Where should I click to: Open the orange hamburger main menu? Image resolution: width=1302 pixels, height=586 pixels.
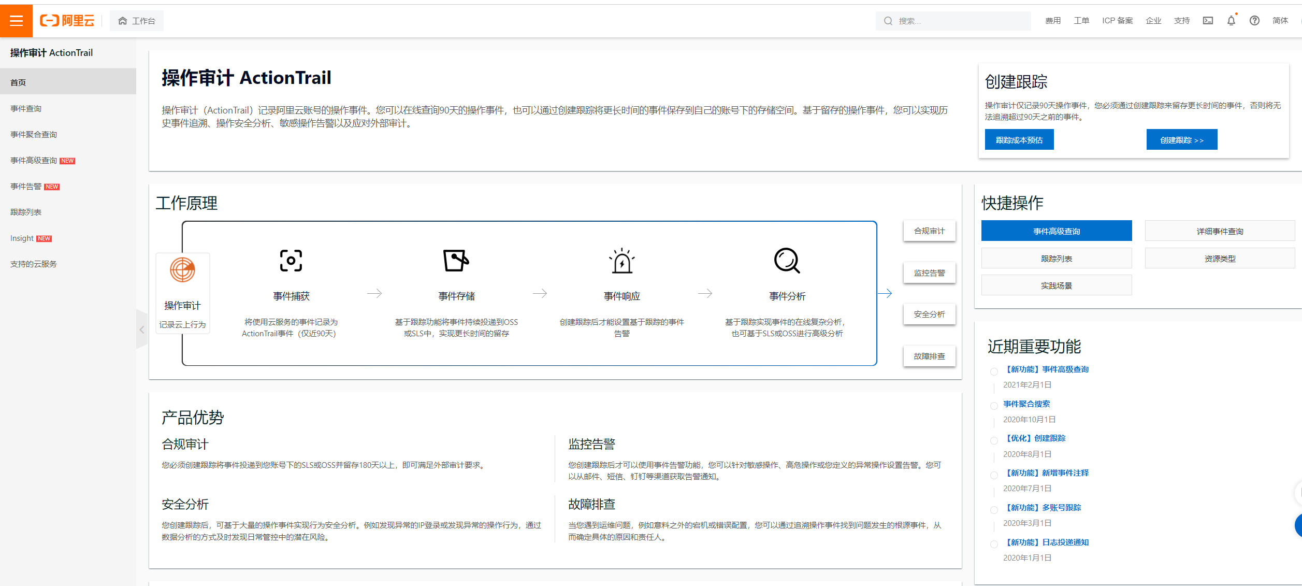pos(16,21)
